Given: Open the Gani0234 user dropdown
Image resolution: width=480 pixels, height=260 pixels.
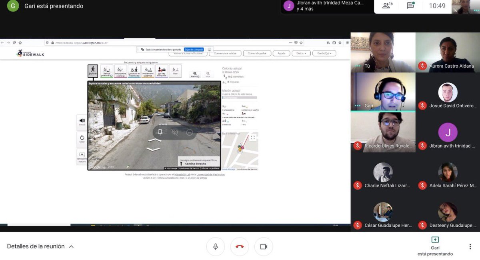Looking at the screenshot, I should [x=324, y=53].
